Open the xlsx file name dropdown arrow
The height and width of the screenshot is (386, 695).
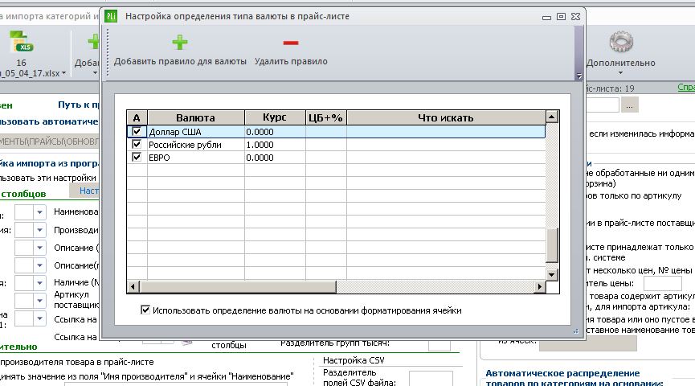pos(63,73)
